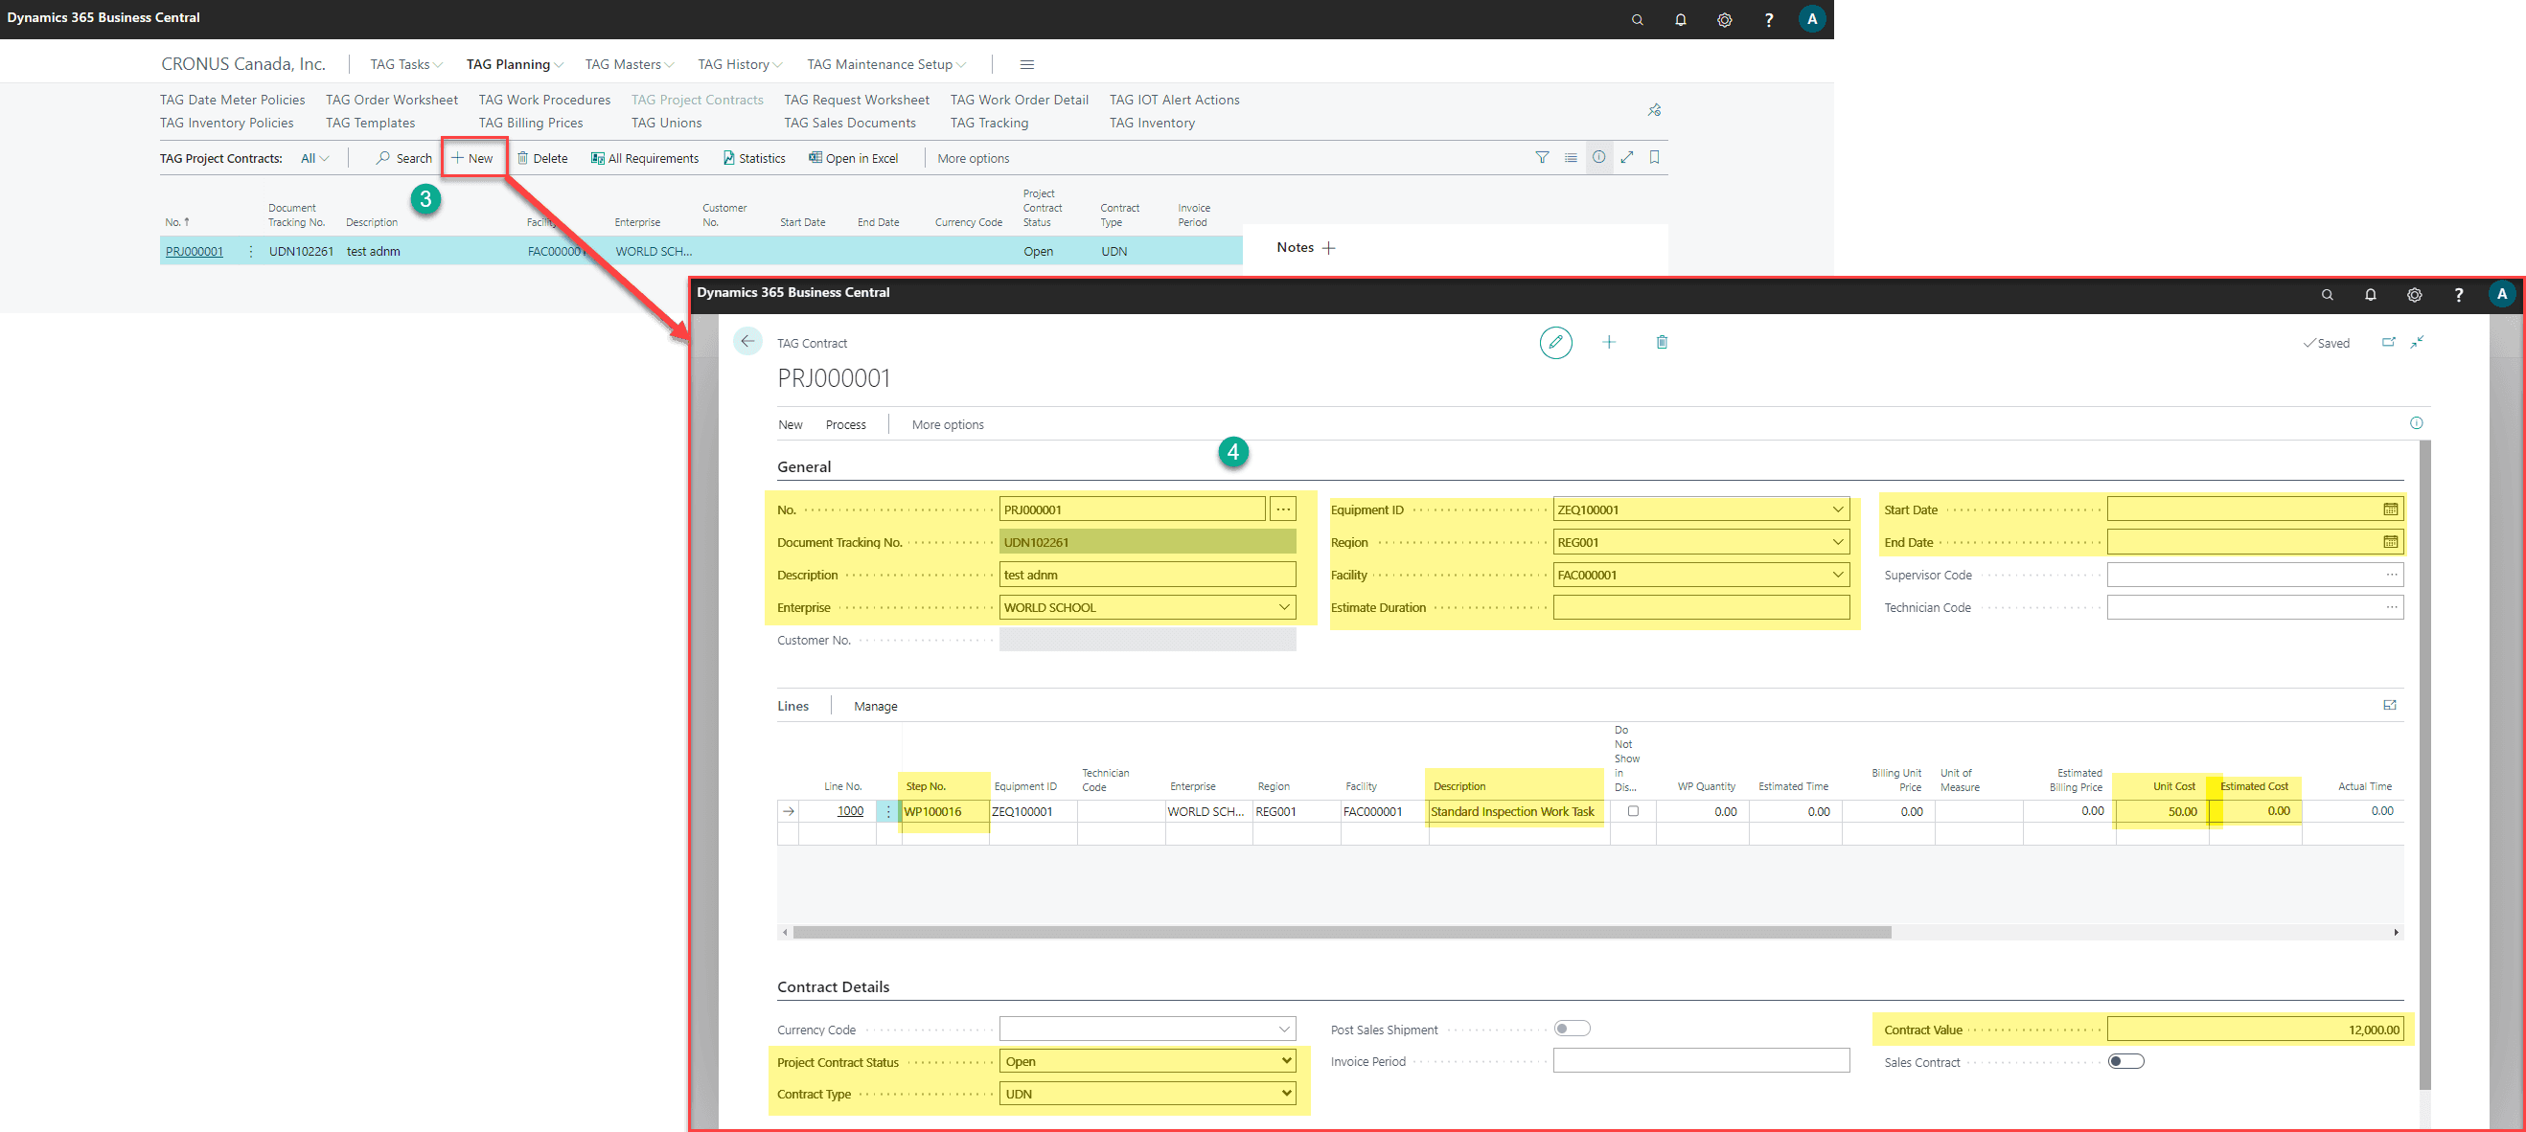Click the Search action on the list toolbar
The image size is (2526, 1132).
403,159
